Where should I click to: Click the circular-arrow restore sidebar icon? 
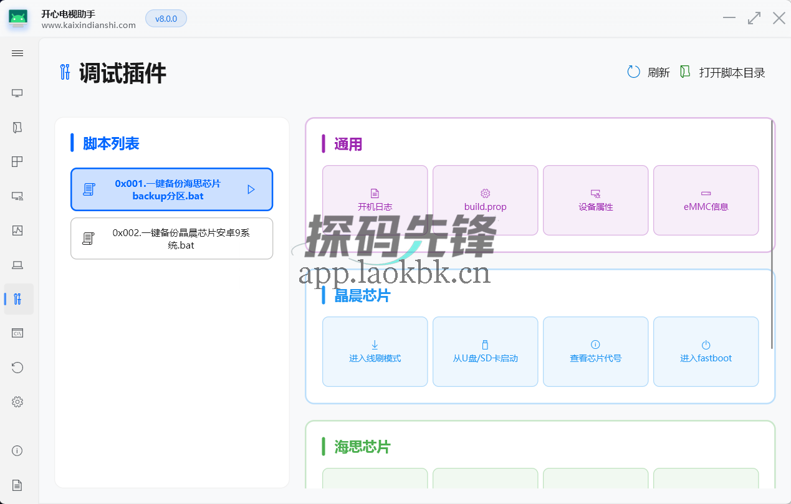(17, 368)
